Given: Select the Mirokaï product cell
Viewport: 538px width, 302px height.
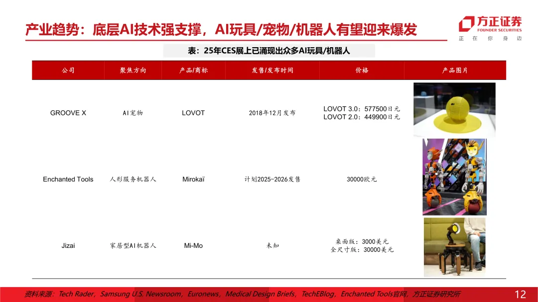Looking at the screenshot, I should [x=193, y=179].
